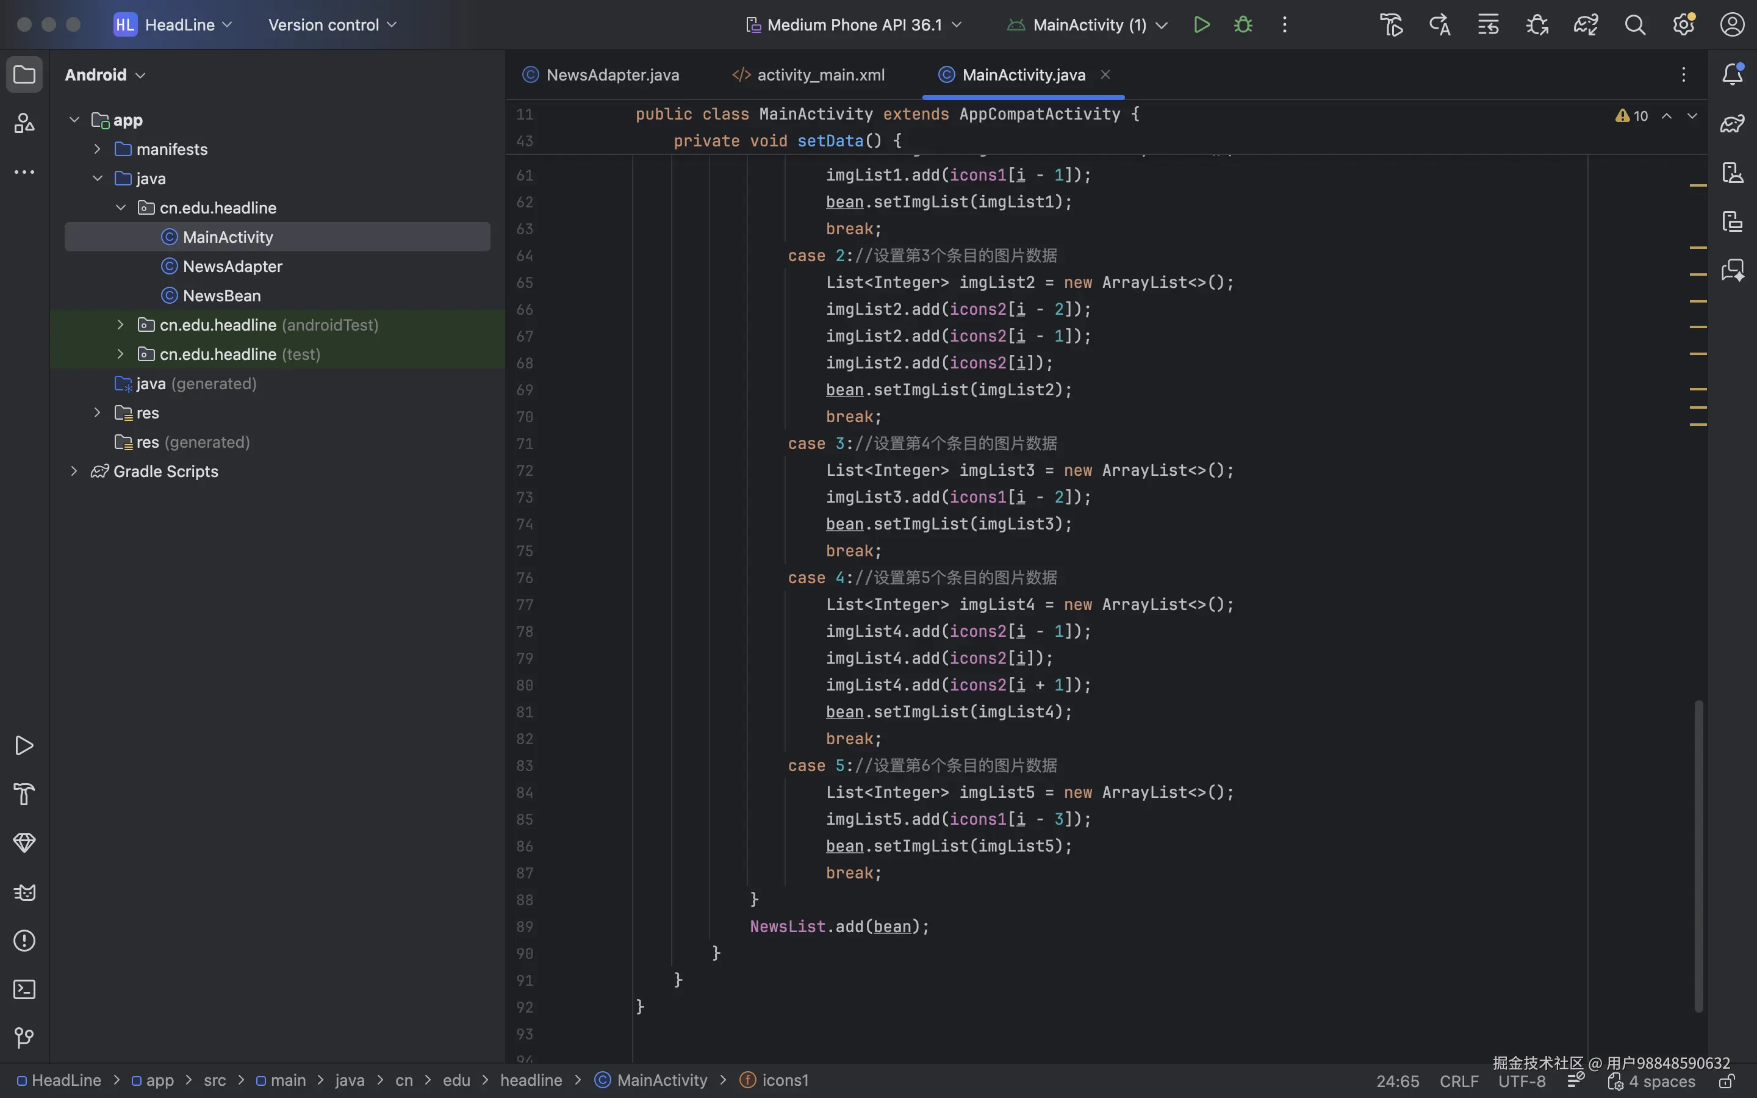The height and width of the screenshot is (1098, 1757).
Task: Toggle read-only lock in status bar
Action: (x=1726, y=1082)
